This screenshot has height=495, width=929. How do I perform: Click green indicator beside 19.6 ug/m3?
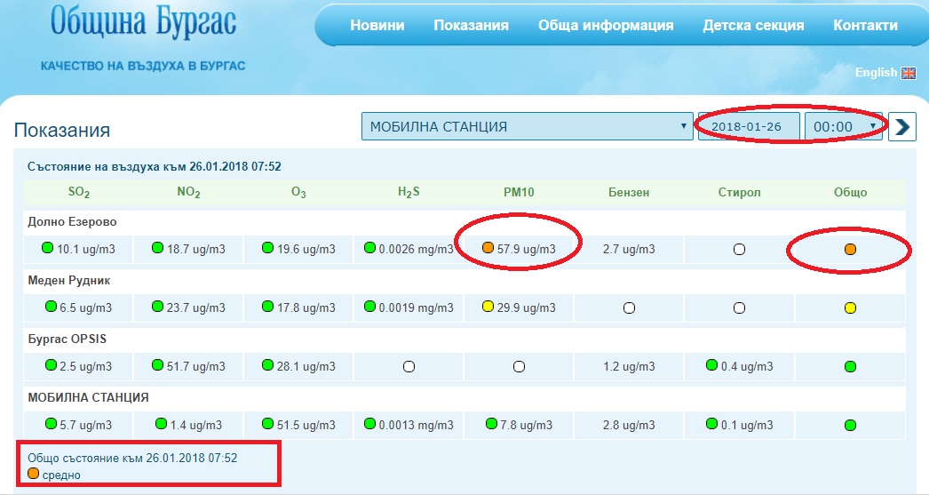click(268, 248)
